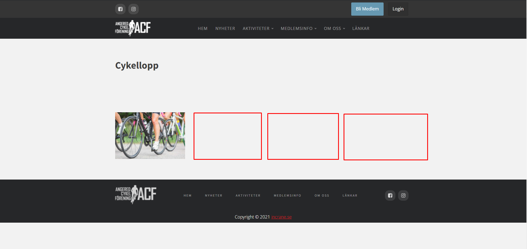527x249 pixels.
Task: Open the footer Instagram icon
Action: point(403,195)
